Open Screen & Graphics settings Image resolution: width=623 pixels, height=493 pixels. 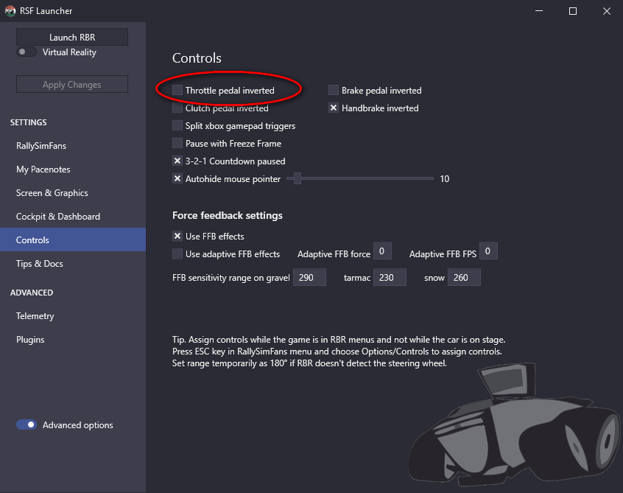pyautogui.click(x=73, y=193)
